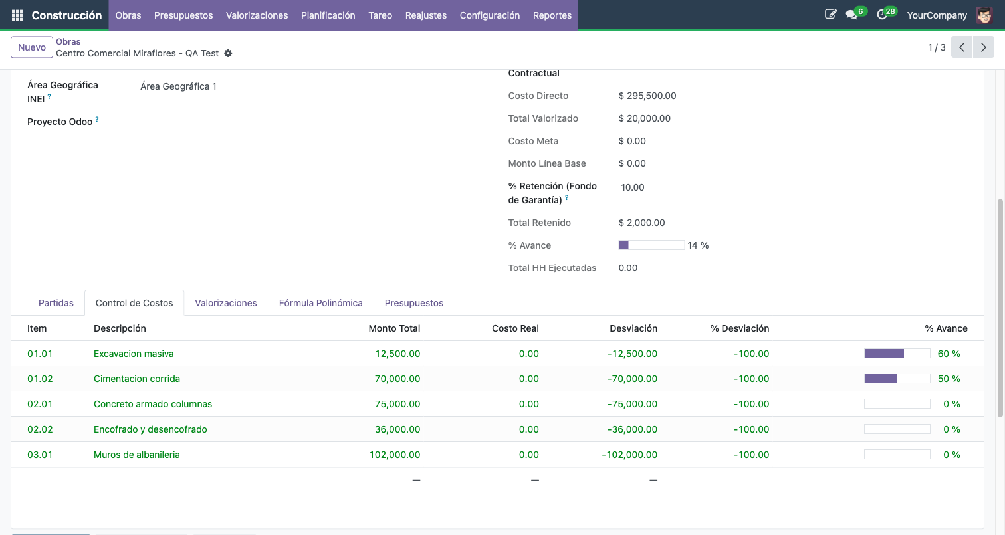Select the Reajustes menu item
Screen dimensions: 1005x535
point(425,15)
